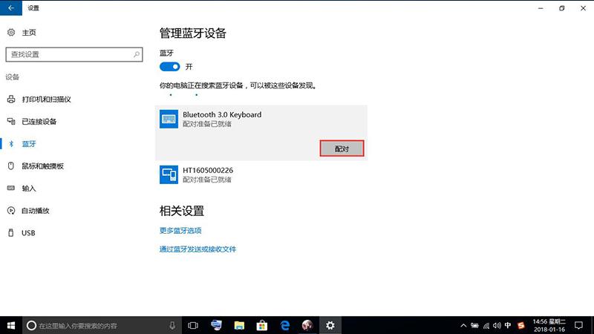The image size is (594, 334).
Task: Click the microphone icon in search bar
Action: point(172,325)
